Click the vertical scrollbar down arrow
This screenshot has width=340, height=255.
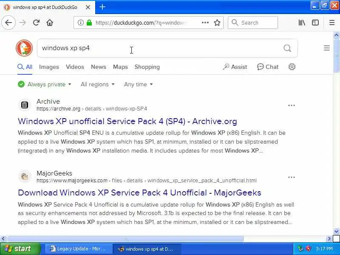[336, 231]
